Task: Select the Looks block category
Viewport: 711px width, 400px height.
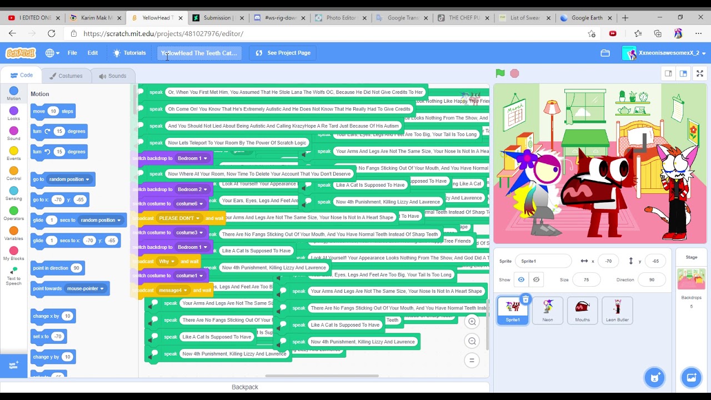Action: (x=14, y=114)
